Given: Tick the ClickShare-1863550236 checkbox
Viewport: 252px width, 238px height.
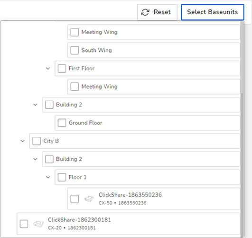Looking at the screenshot, I should pyautogui.click(x=75, y=199).
